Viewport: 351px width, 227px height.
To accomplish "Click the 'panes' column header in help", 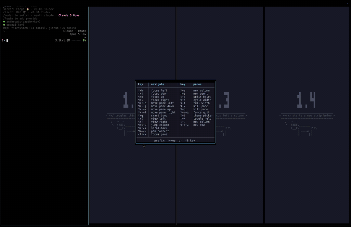I will [198, 84].
